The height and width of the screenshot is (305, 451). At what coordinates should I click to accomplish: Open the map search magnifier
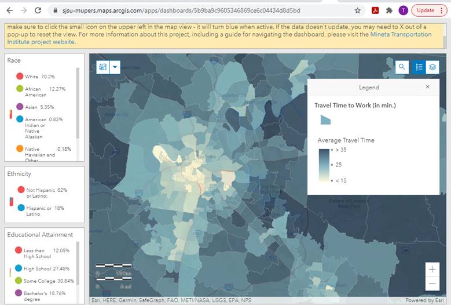click(402, 67)
